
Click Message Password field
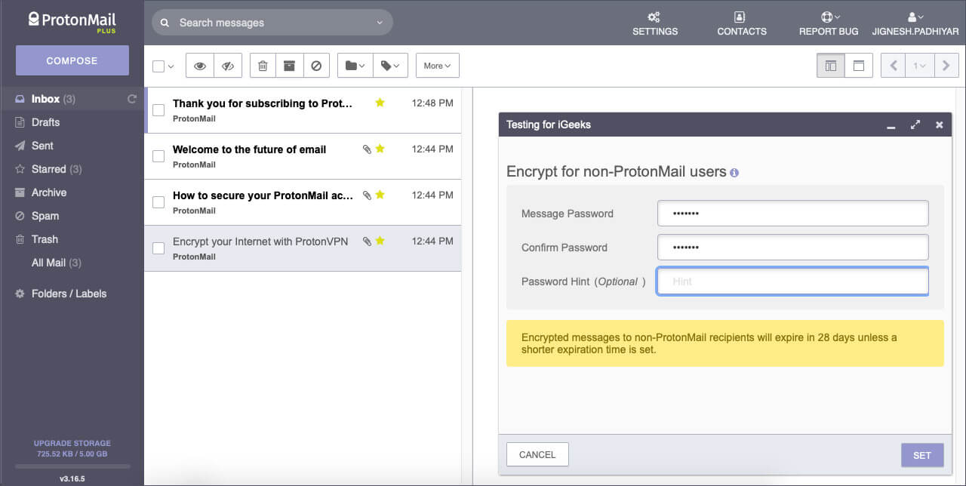pos(792,213)
